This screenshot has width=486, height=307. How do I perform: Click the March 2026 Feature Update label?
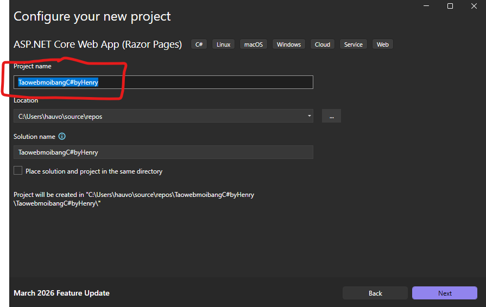[x=61, y=293]
